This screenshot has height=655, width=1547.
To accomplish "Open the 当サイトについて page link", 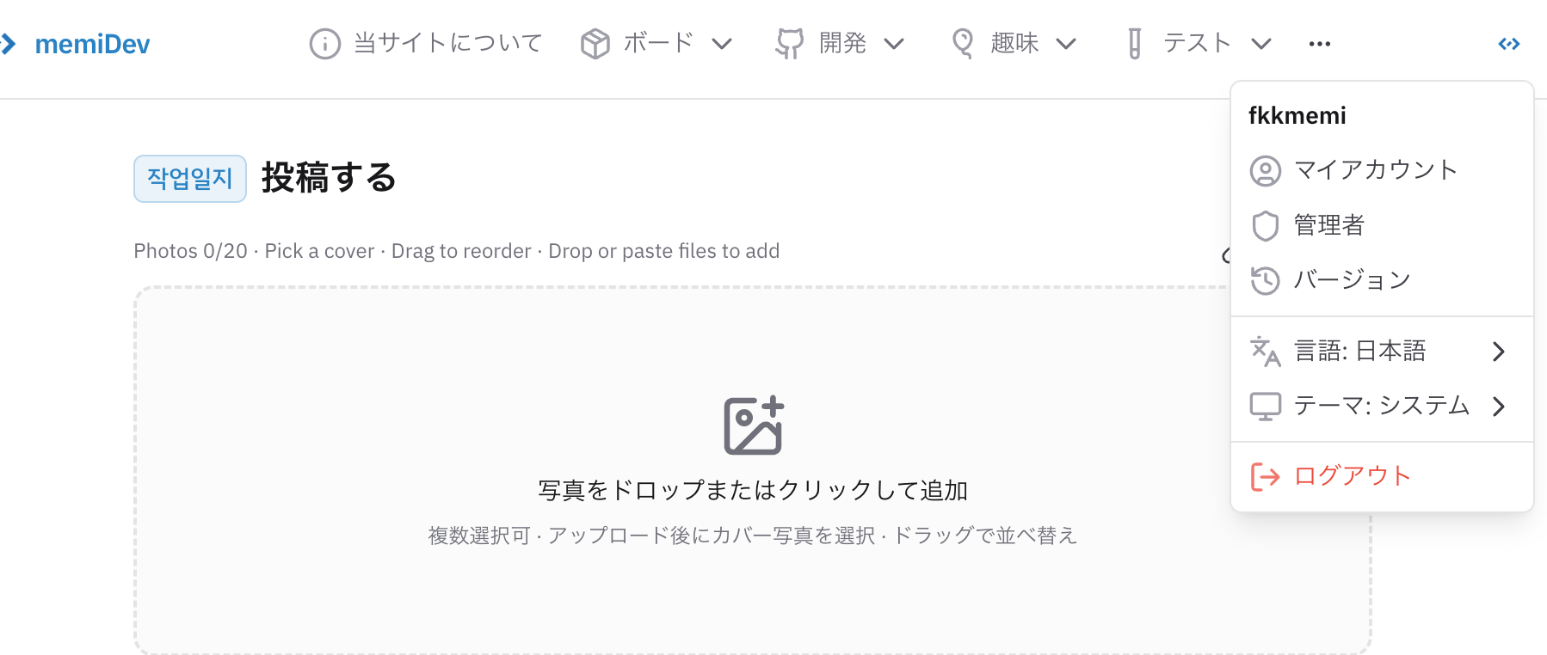I will 447,43.
